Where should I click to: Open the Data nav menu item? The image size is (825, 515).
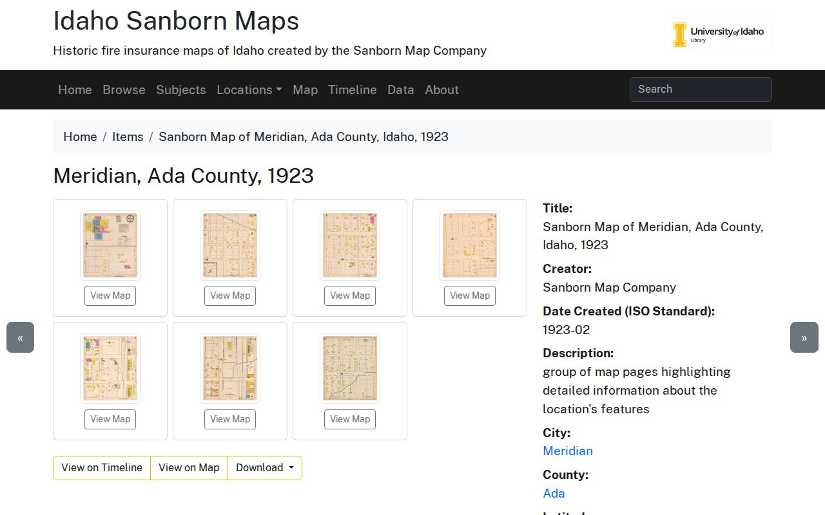coord(401,89)
